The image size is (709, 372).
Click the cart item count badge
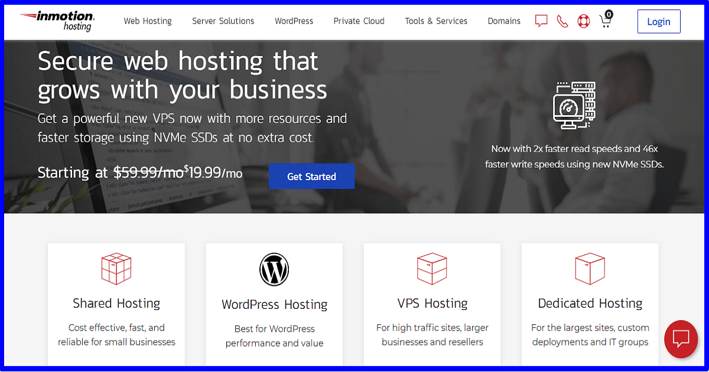point(609,14)
